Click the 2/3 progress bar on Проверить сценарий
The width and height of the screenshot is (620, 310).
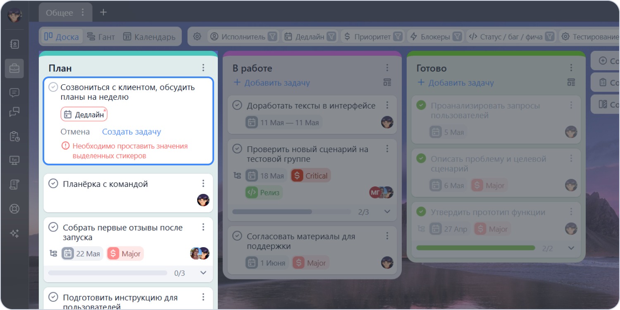click(292, 212)
